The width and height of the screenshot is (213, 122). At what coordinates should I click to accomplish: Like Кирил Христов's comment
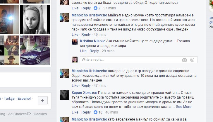pyautogui.click(x=75, y=112)
